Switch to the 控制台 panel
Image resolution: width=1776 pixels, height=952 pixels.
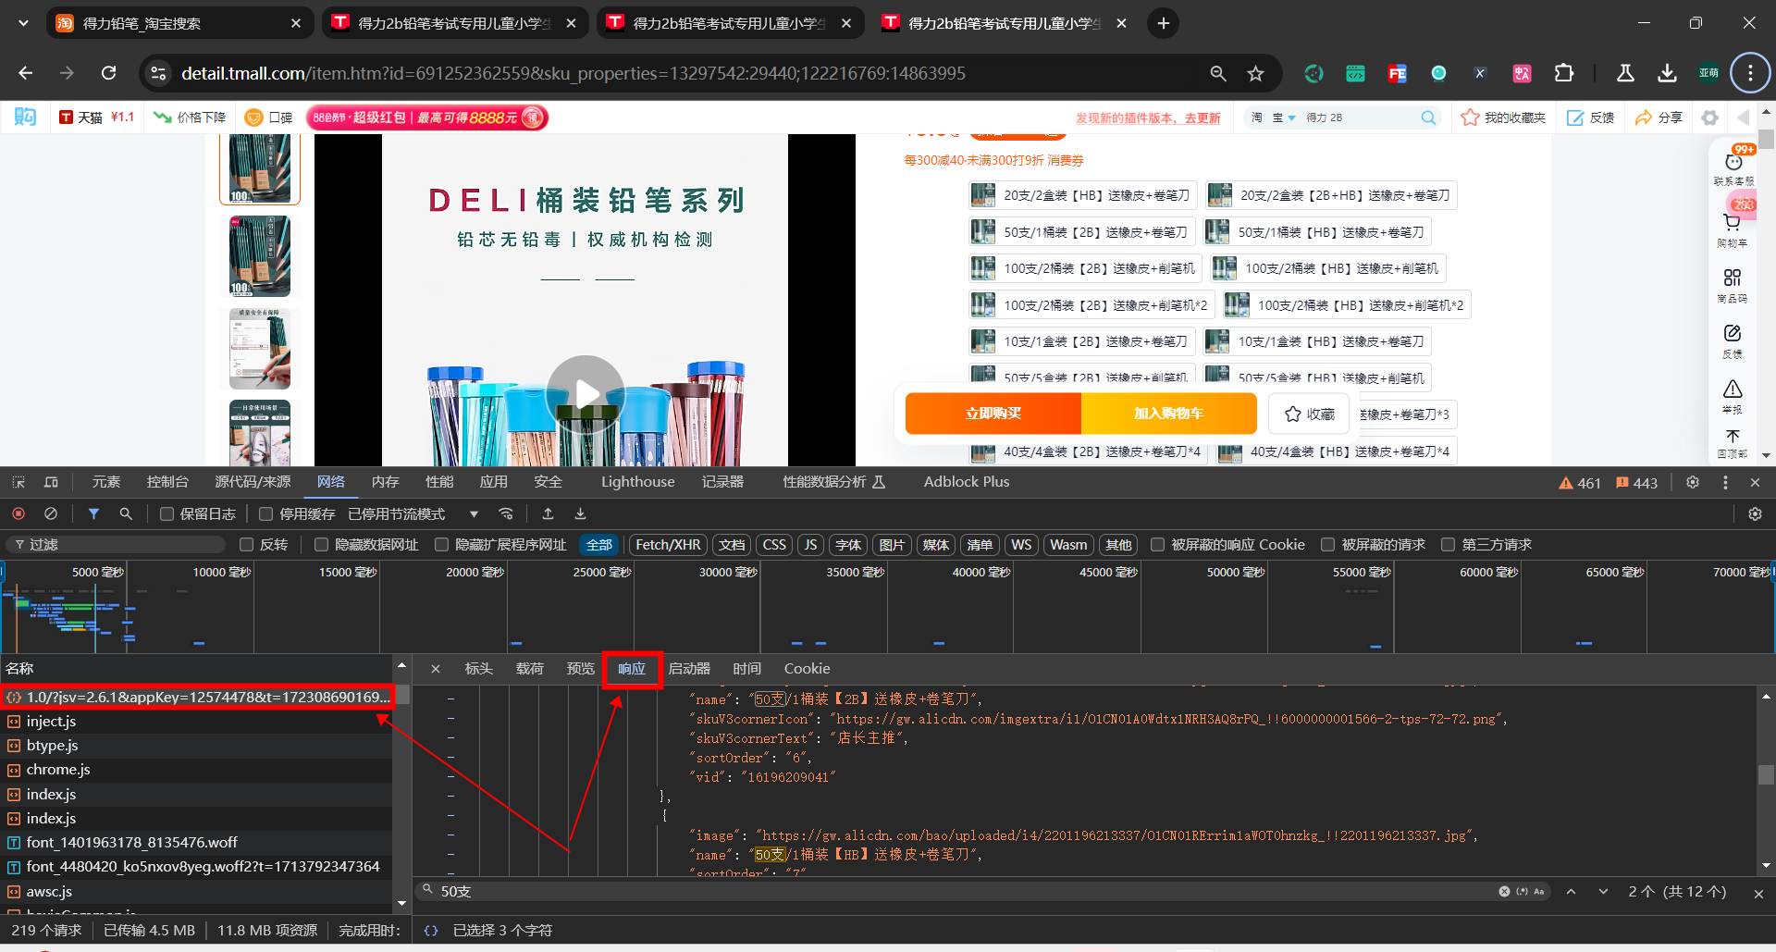[167, 482]
